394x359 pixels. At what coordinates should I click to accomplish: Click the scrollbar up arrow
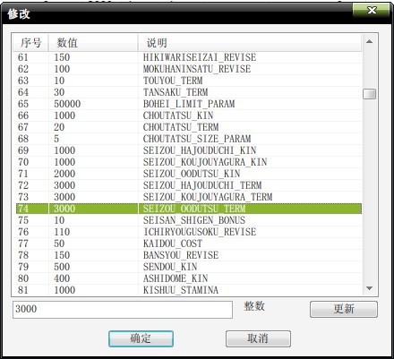(369, 41)
